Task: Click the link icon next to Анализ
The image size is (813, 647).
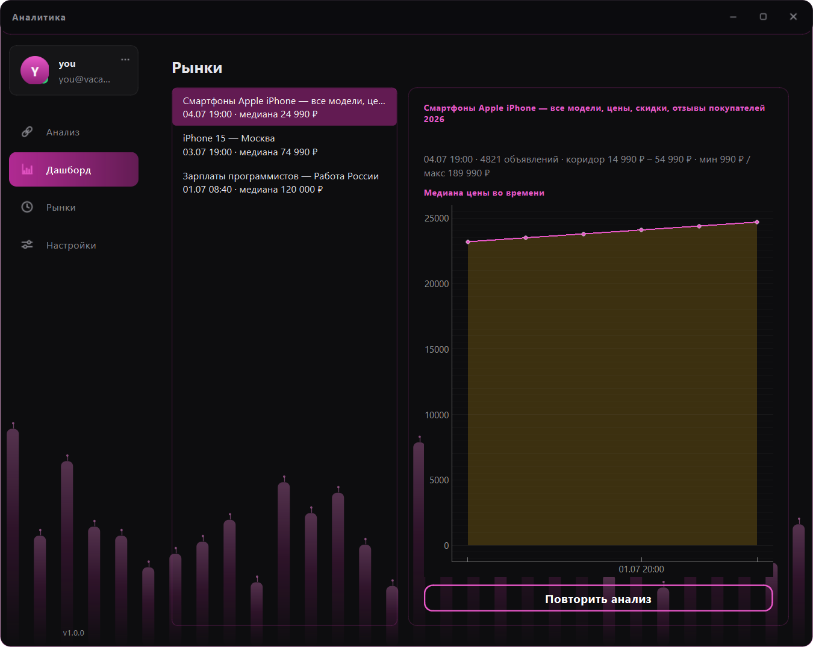Action: [27, 132]
